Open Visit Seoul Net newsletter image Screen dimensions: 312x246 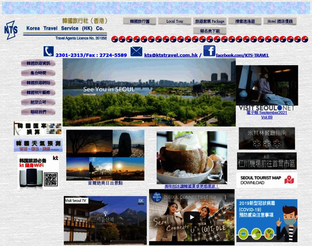(267, 88)
